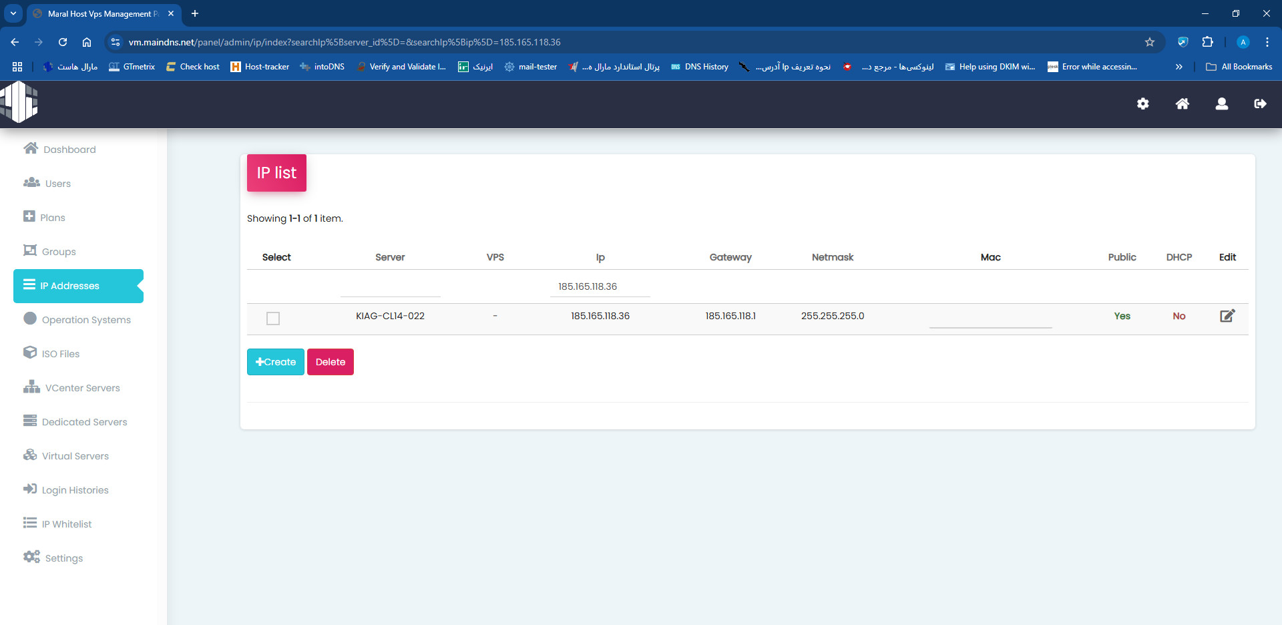The height and width of the screenshot is (625, 1282).
Task: Expand the hidden bookmarks overflow chevron
Action: pos(1179,67)
